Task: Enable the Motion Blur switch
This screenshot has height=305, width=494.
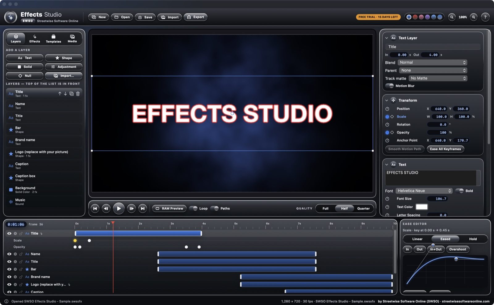Action: click(x=390, y=86)
